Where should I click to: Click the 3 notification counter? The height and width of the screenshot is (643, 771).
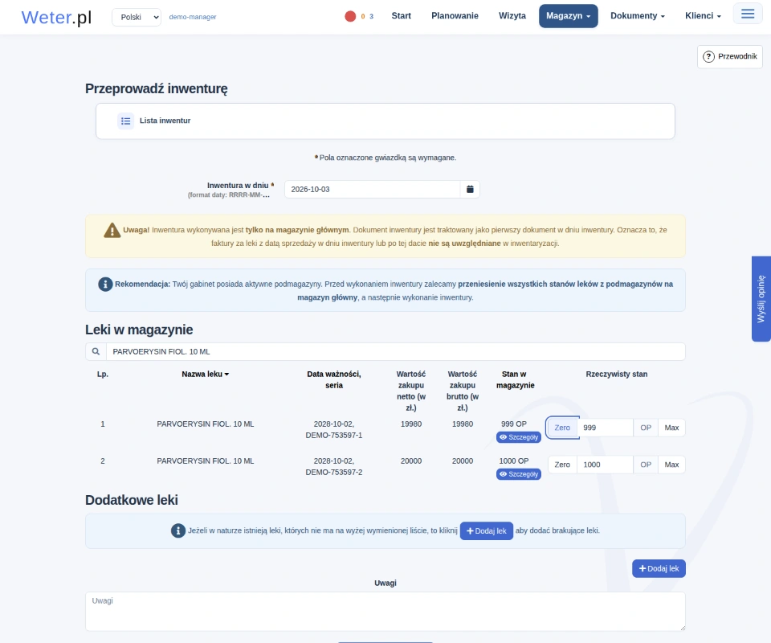coord(371,16)
